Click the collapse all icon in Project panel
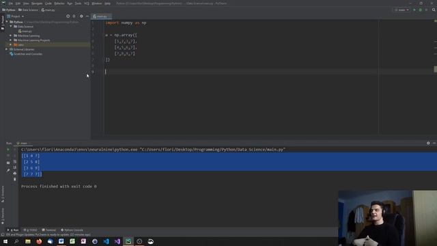437x246 pixels. (74, 16)
